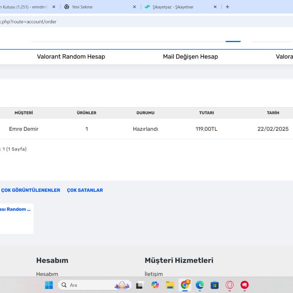Image resolution: width=293 pixels, height=293 pixels.
Task: Click the Google Chrome taskbar icon
Action: pyautogui.click(x=185, y=285)
